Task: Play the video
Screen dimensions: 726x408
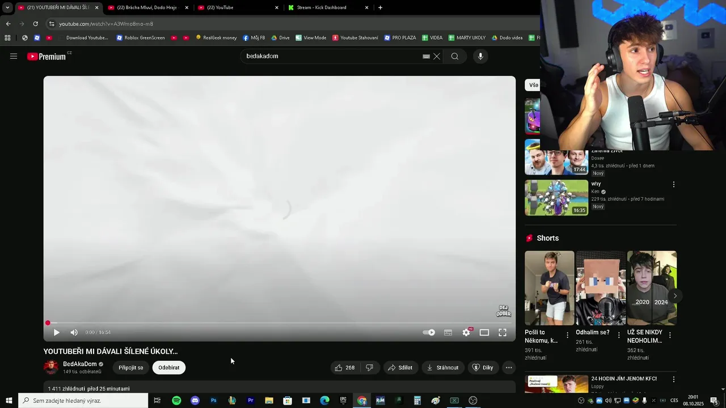Action: coord(56,333)
